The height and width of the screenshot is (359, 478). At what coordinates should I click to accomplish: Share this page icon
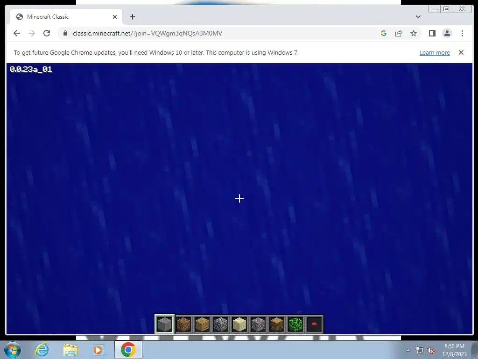coord(399,33)
